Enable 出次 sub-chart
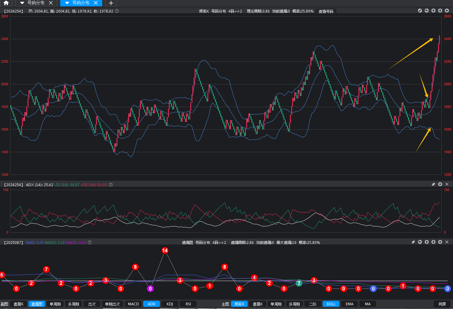The width and height of the screenshot is (453, 309). pos(92,304)
